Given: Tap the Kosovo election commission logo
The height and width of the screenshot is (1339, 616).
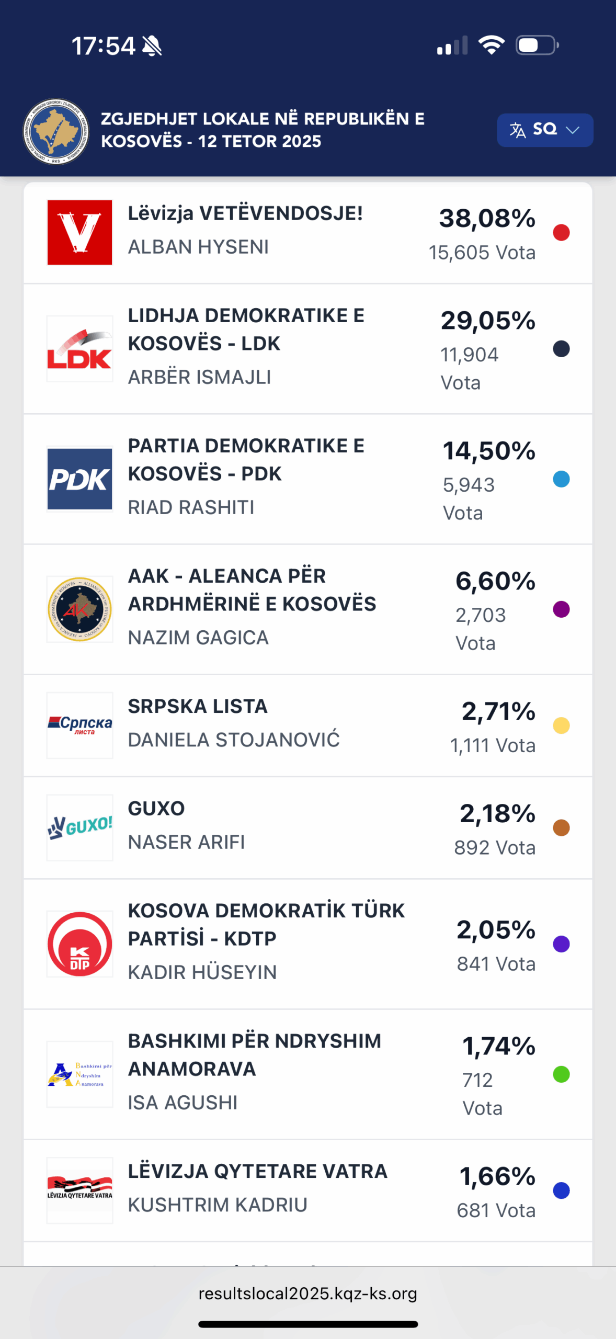Looking at the screenshot, I should [x=56, y=131].
